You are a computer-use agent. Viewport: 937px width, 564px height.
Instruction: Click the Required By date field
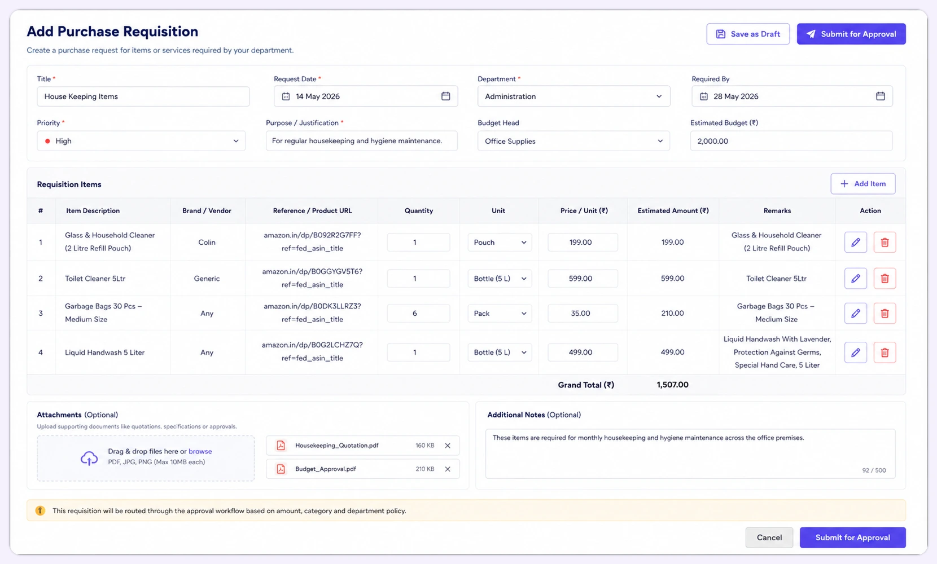pyautogui.click(x=792, y=96)
